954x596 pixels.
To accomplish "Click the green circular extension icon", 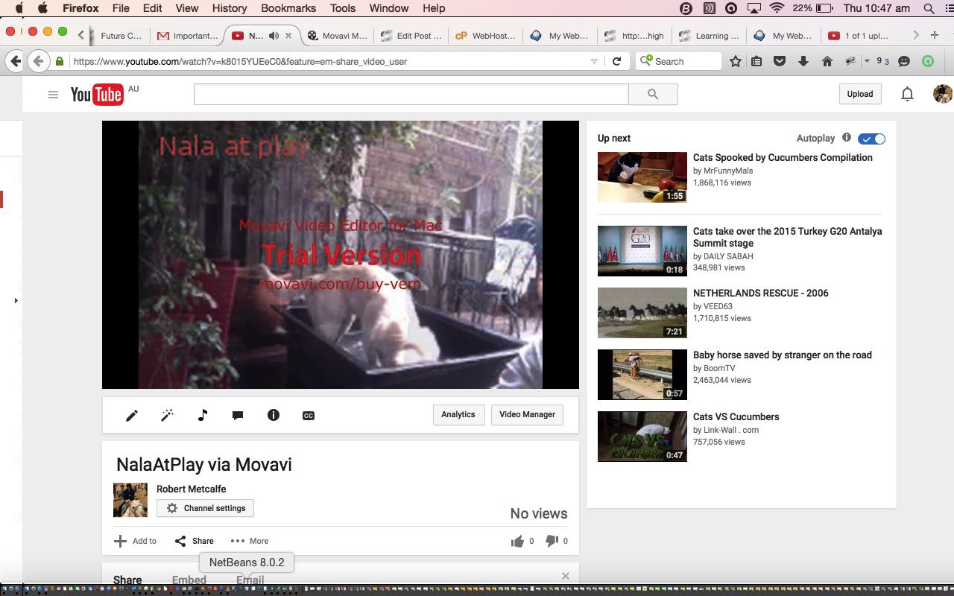I will [928, 61].
